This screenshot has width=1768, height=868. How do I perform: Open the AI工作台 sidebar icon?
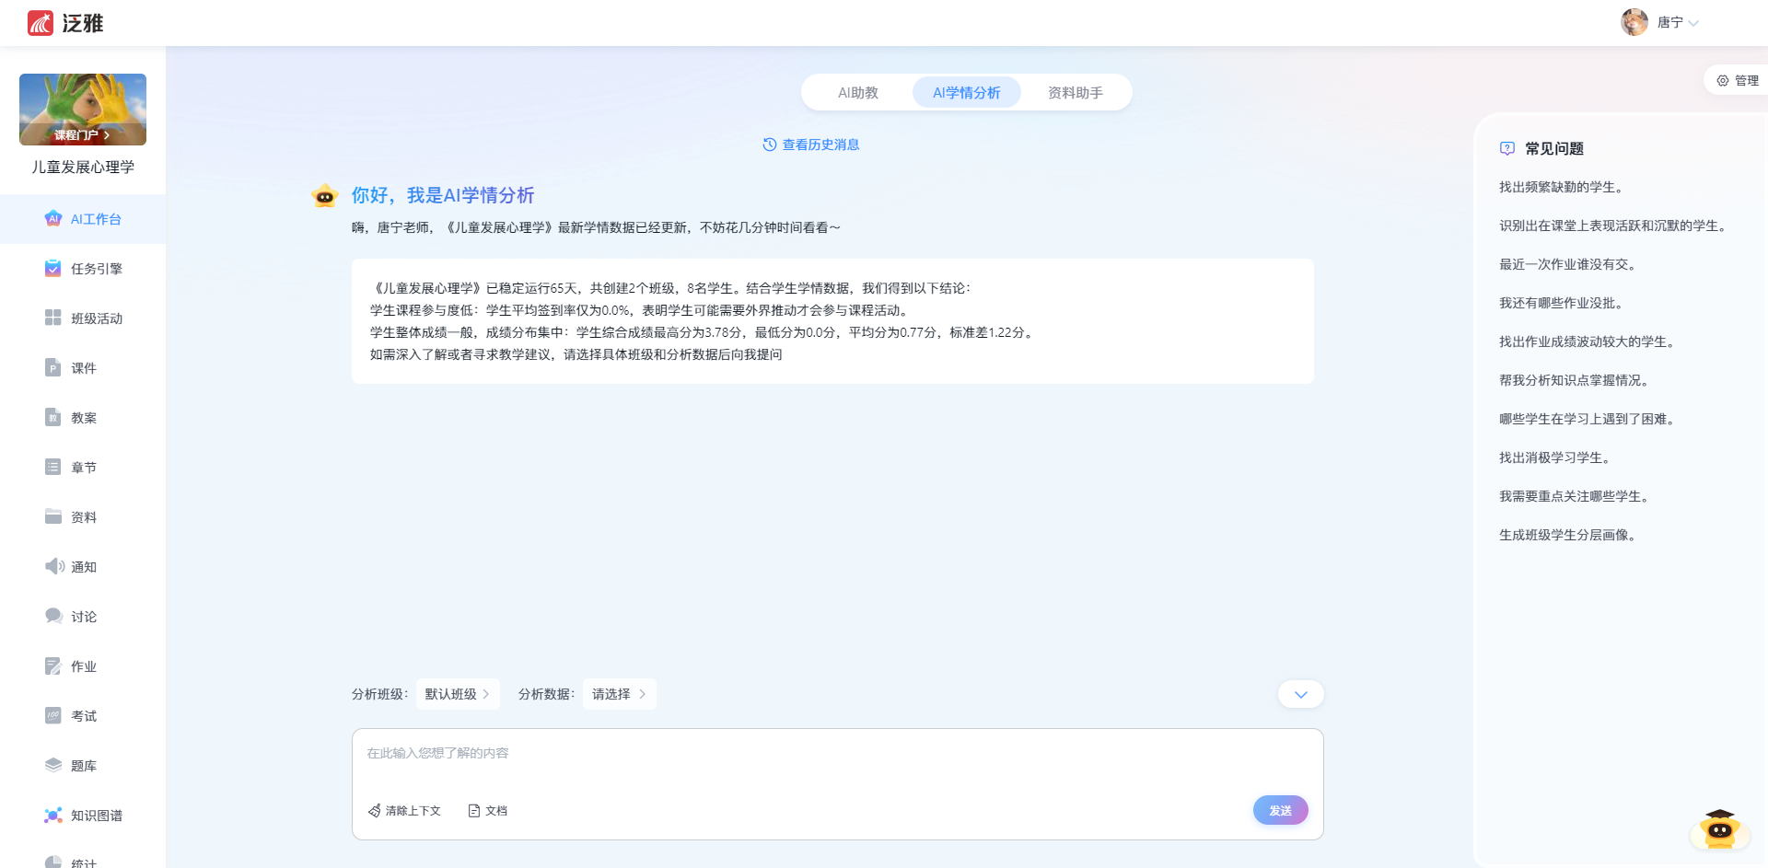point(53,219)
